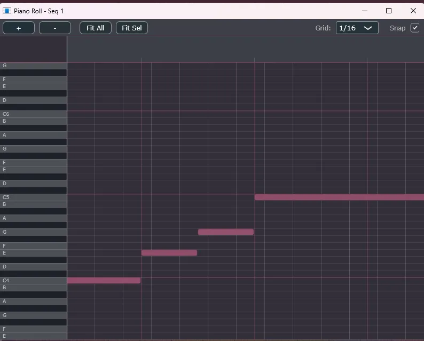Open the Grid 1/16 dropdown
Screen dimensions: 424x341
[x=357, y=28]
